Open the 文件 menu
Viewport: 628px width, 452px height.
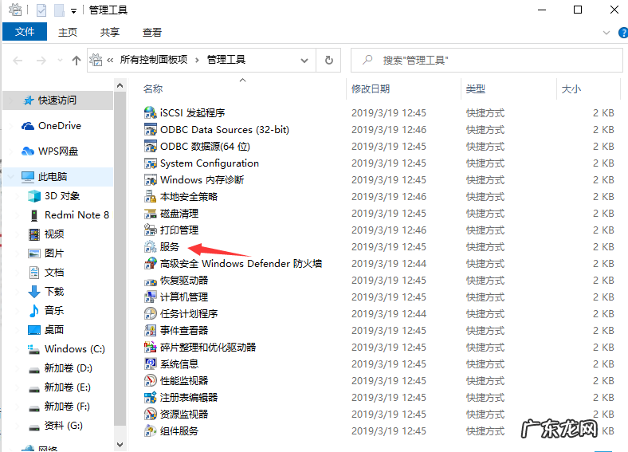pyautogui.click(x=25, y=32)
